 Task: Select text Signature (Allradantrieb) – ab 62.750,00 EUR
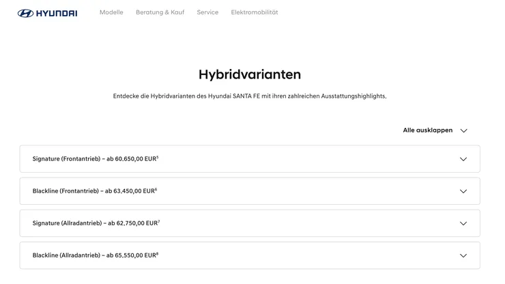tap(96, 223)
